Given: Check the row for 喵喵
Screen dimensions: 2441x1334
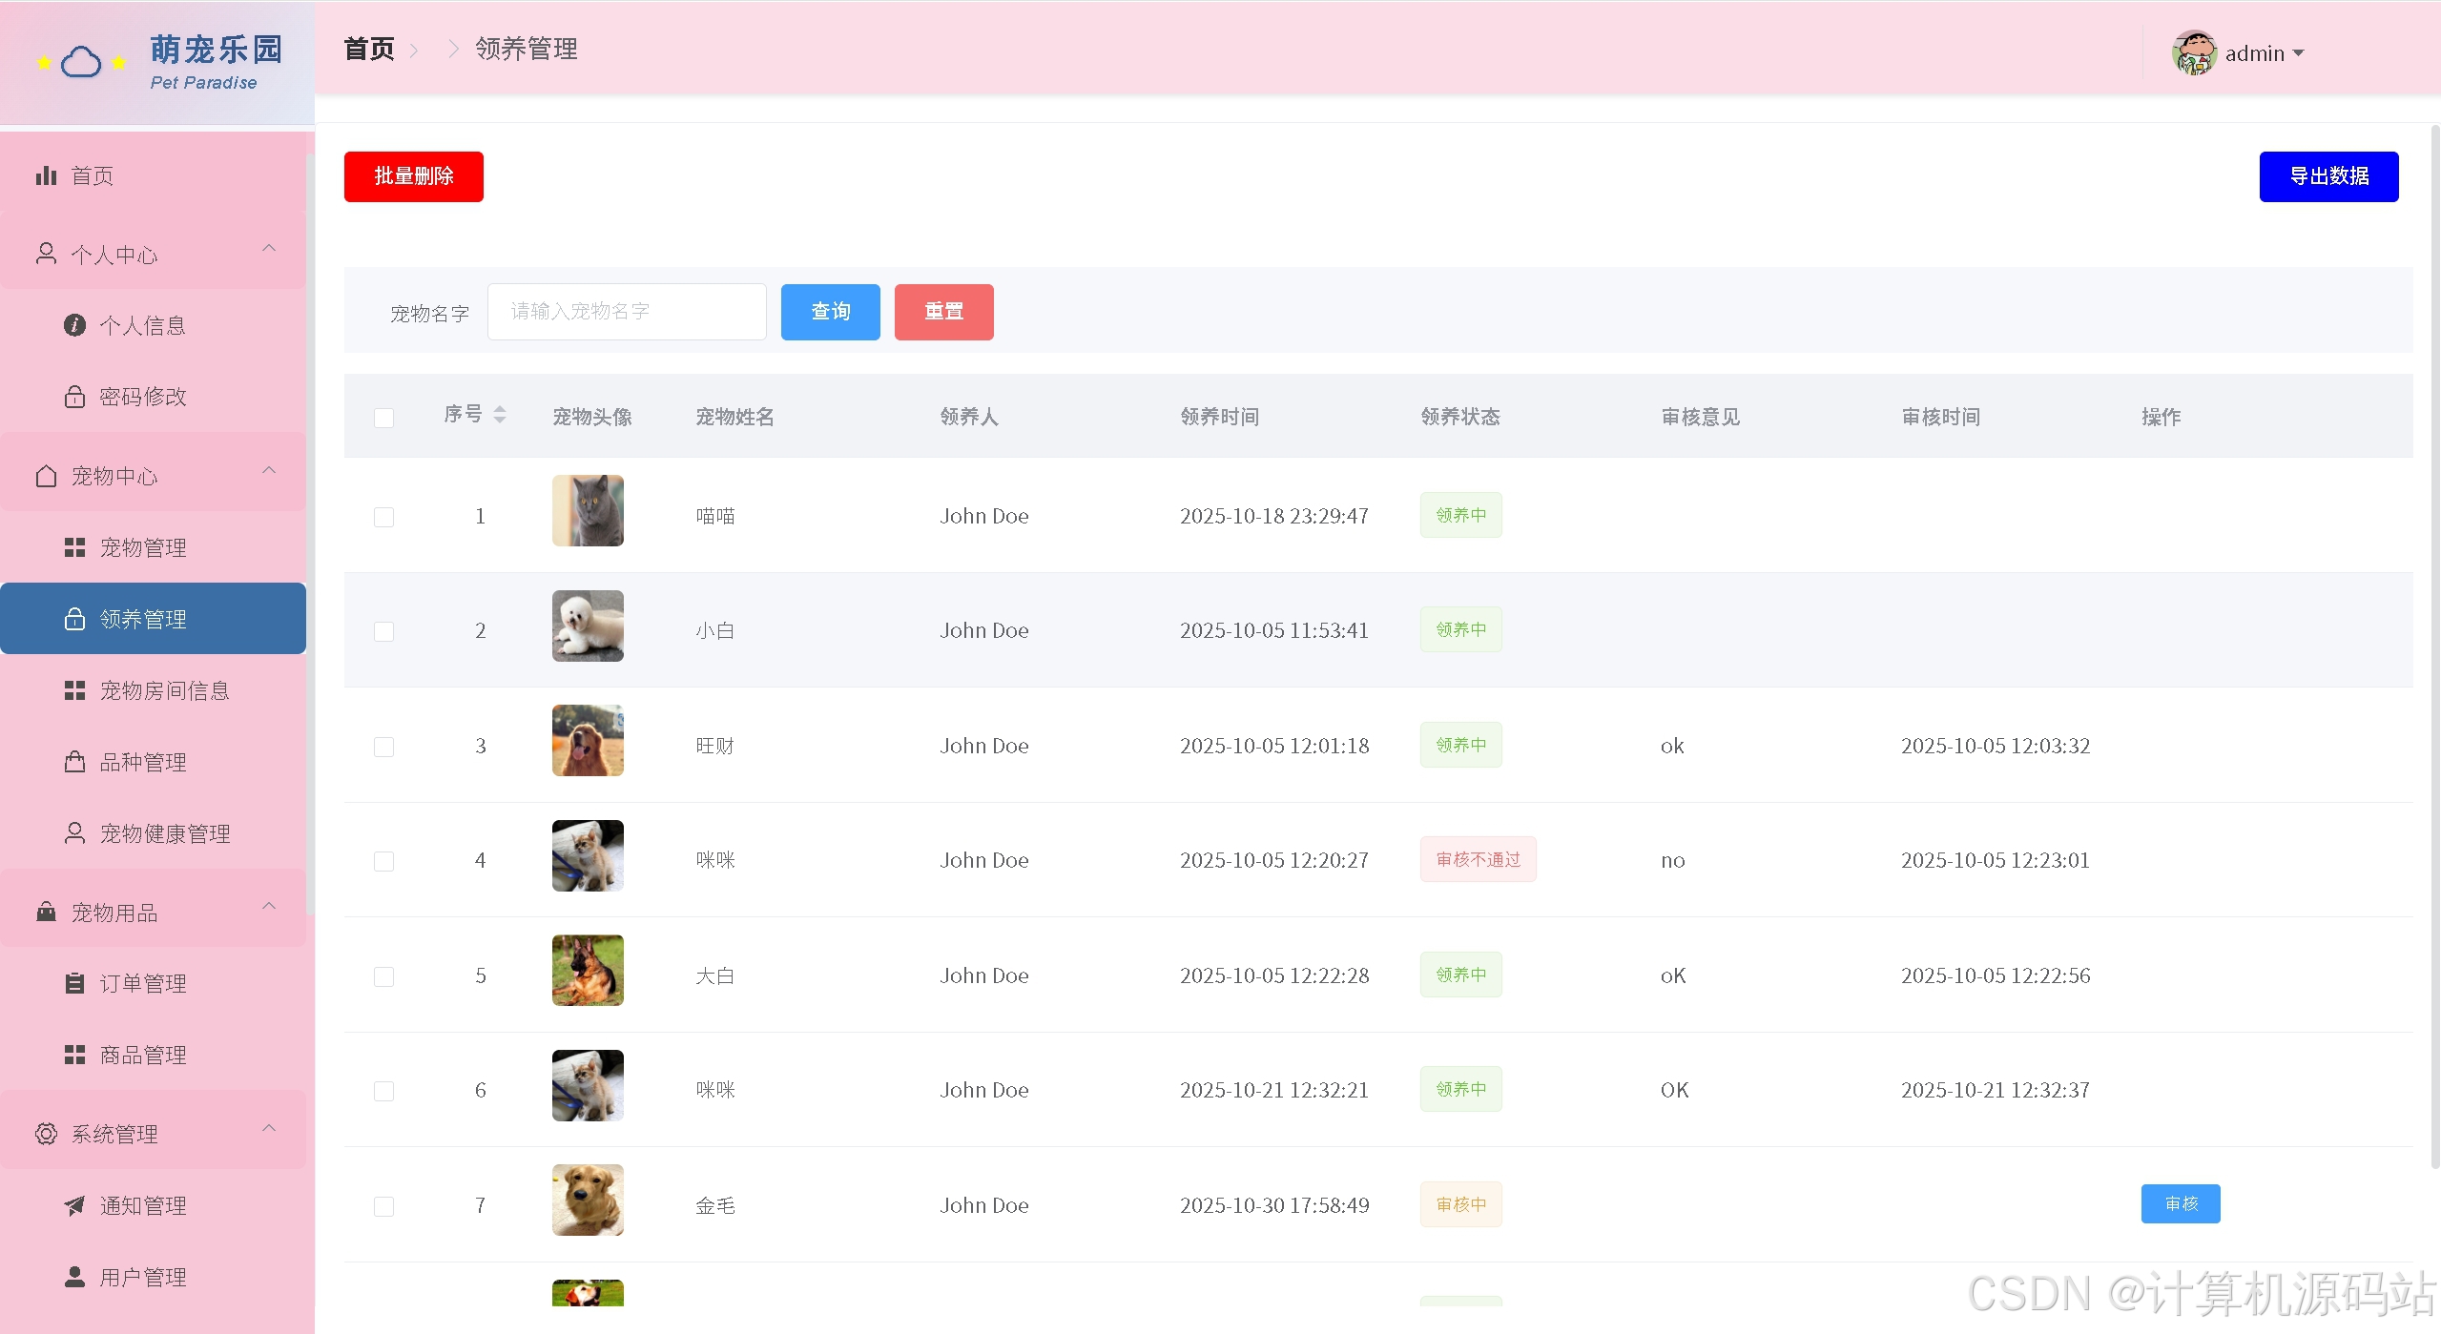Looking at the screenshot, I should pos(383,517).
